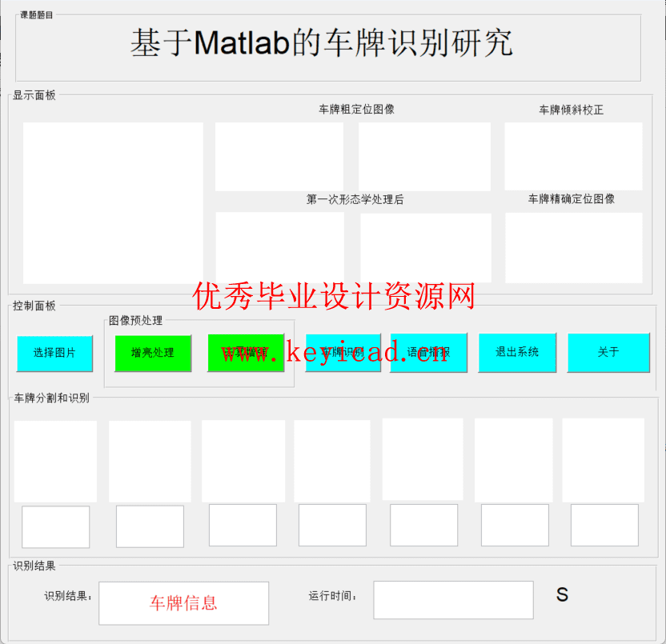Click the 控制面板 panel title
This screenshot has height=644, width=666.
click(x=34, y=306)
